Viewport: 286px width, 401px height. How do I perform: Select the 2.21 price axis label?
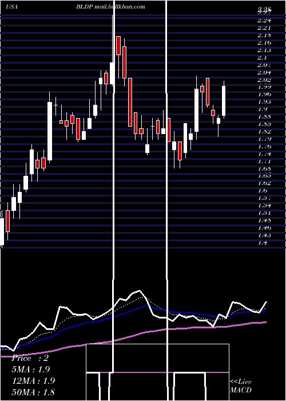[264, 28]
